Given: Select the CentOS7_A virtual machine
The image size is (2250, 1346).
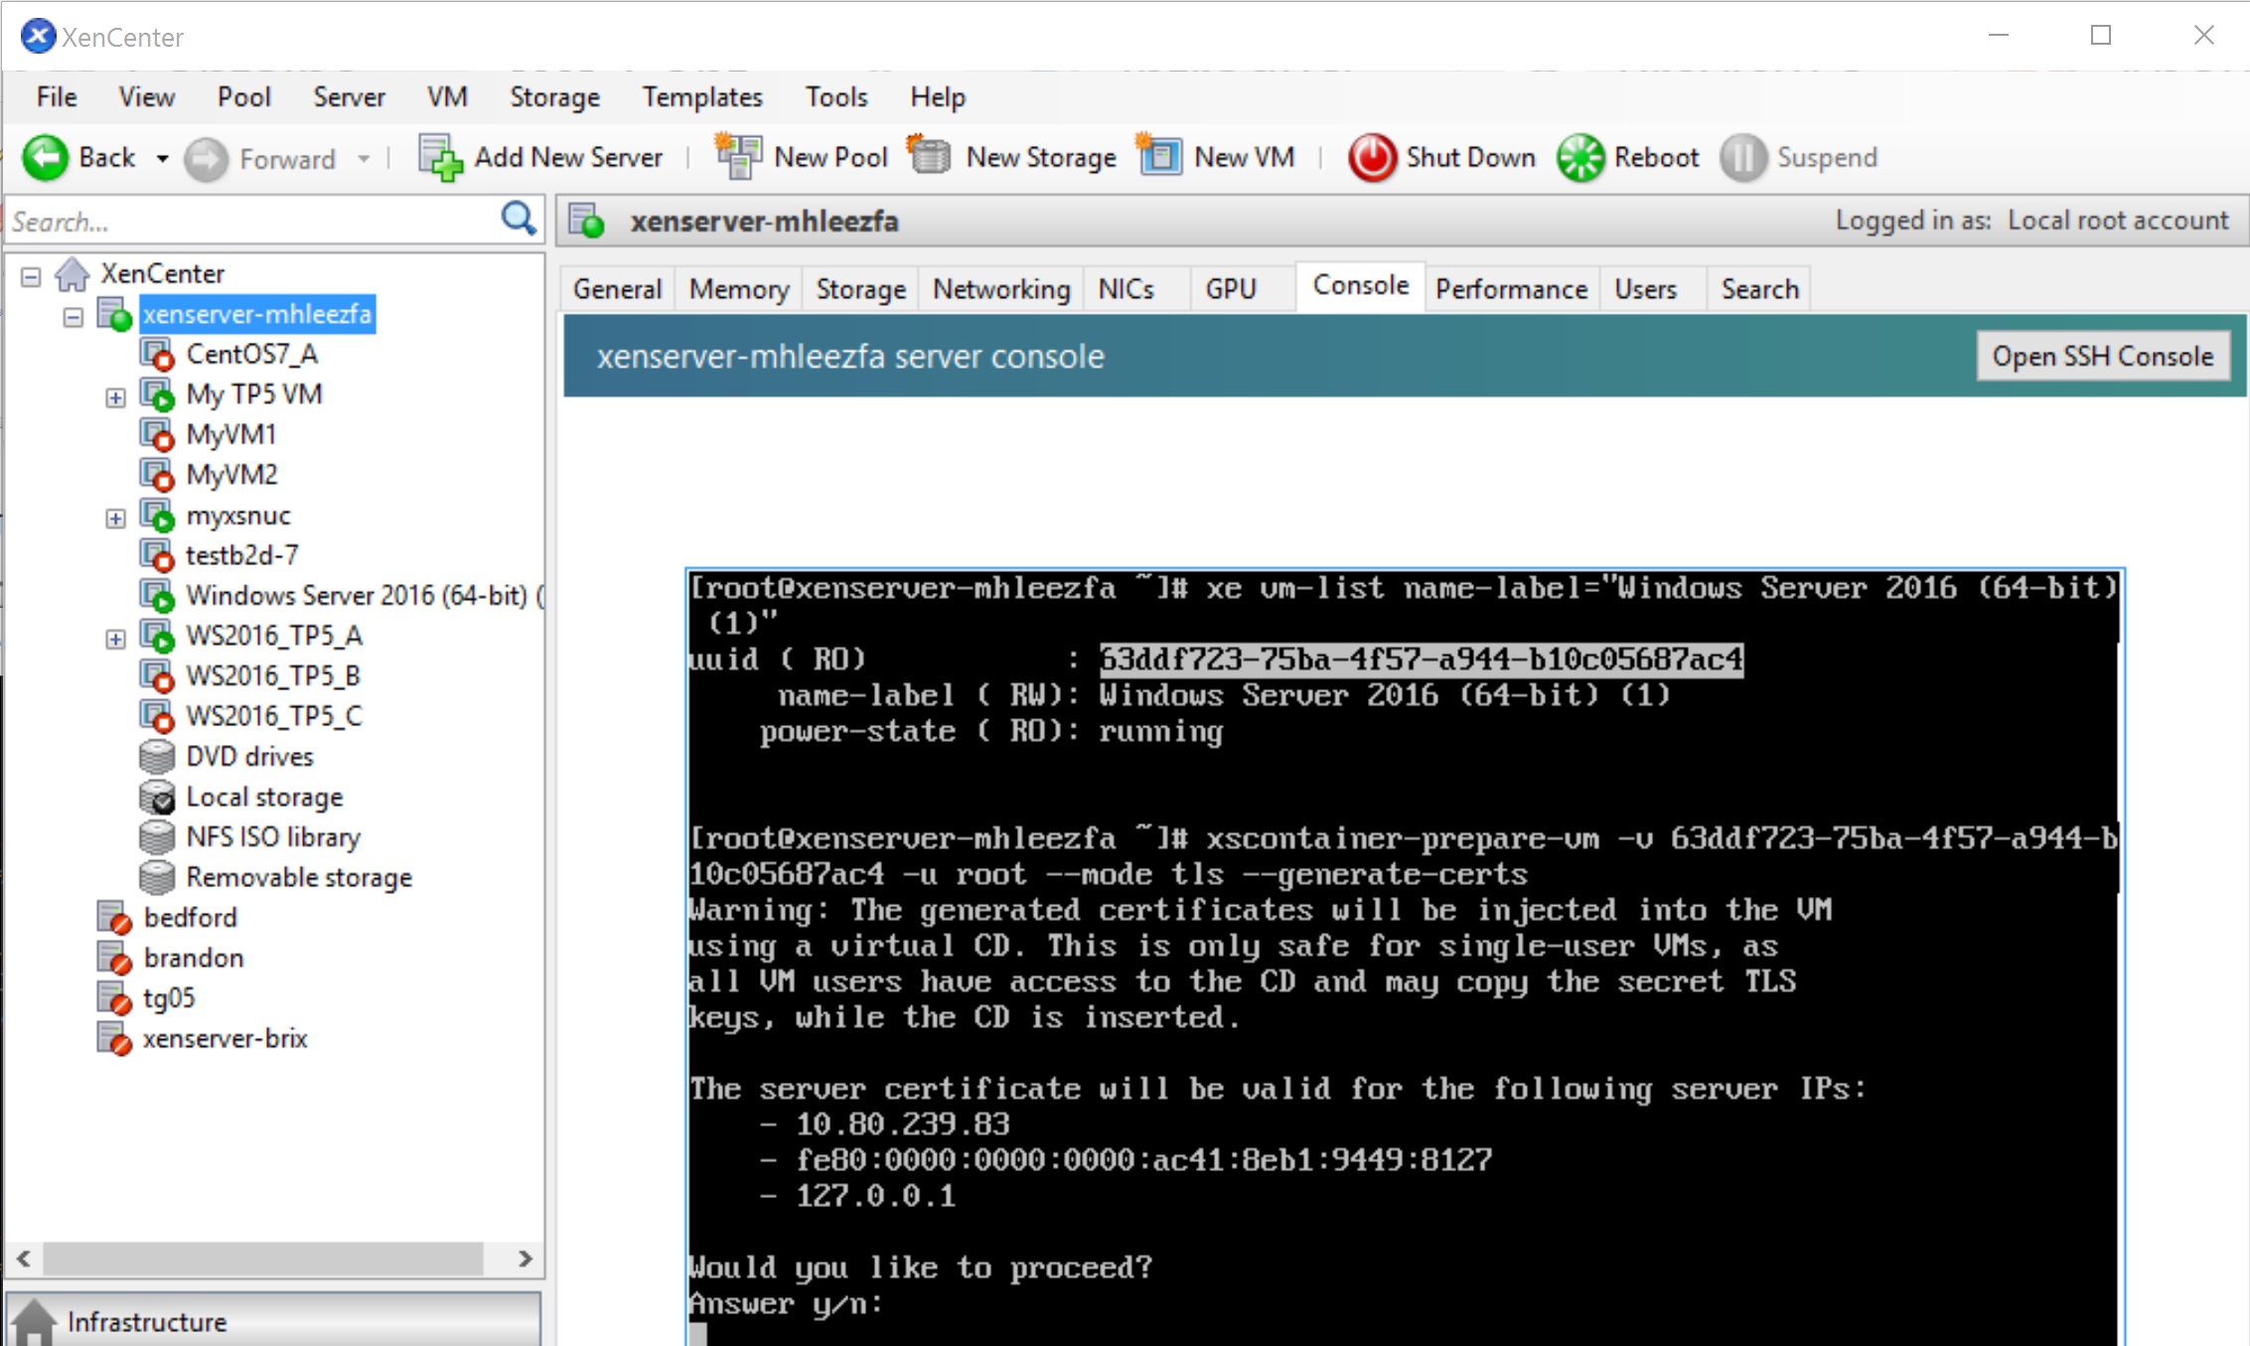Looking at the screenshot, I should pos(251,355).
